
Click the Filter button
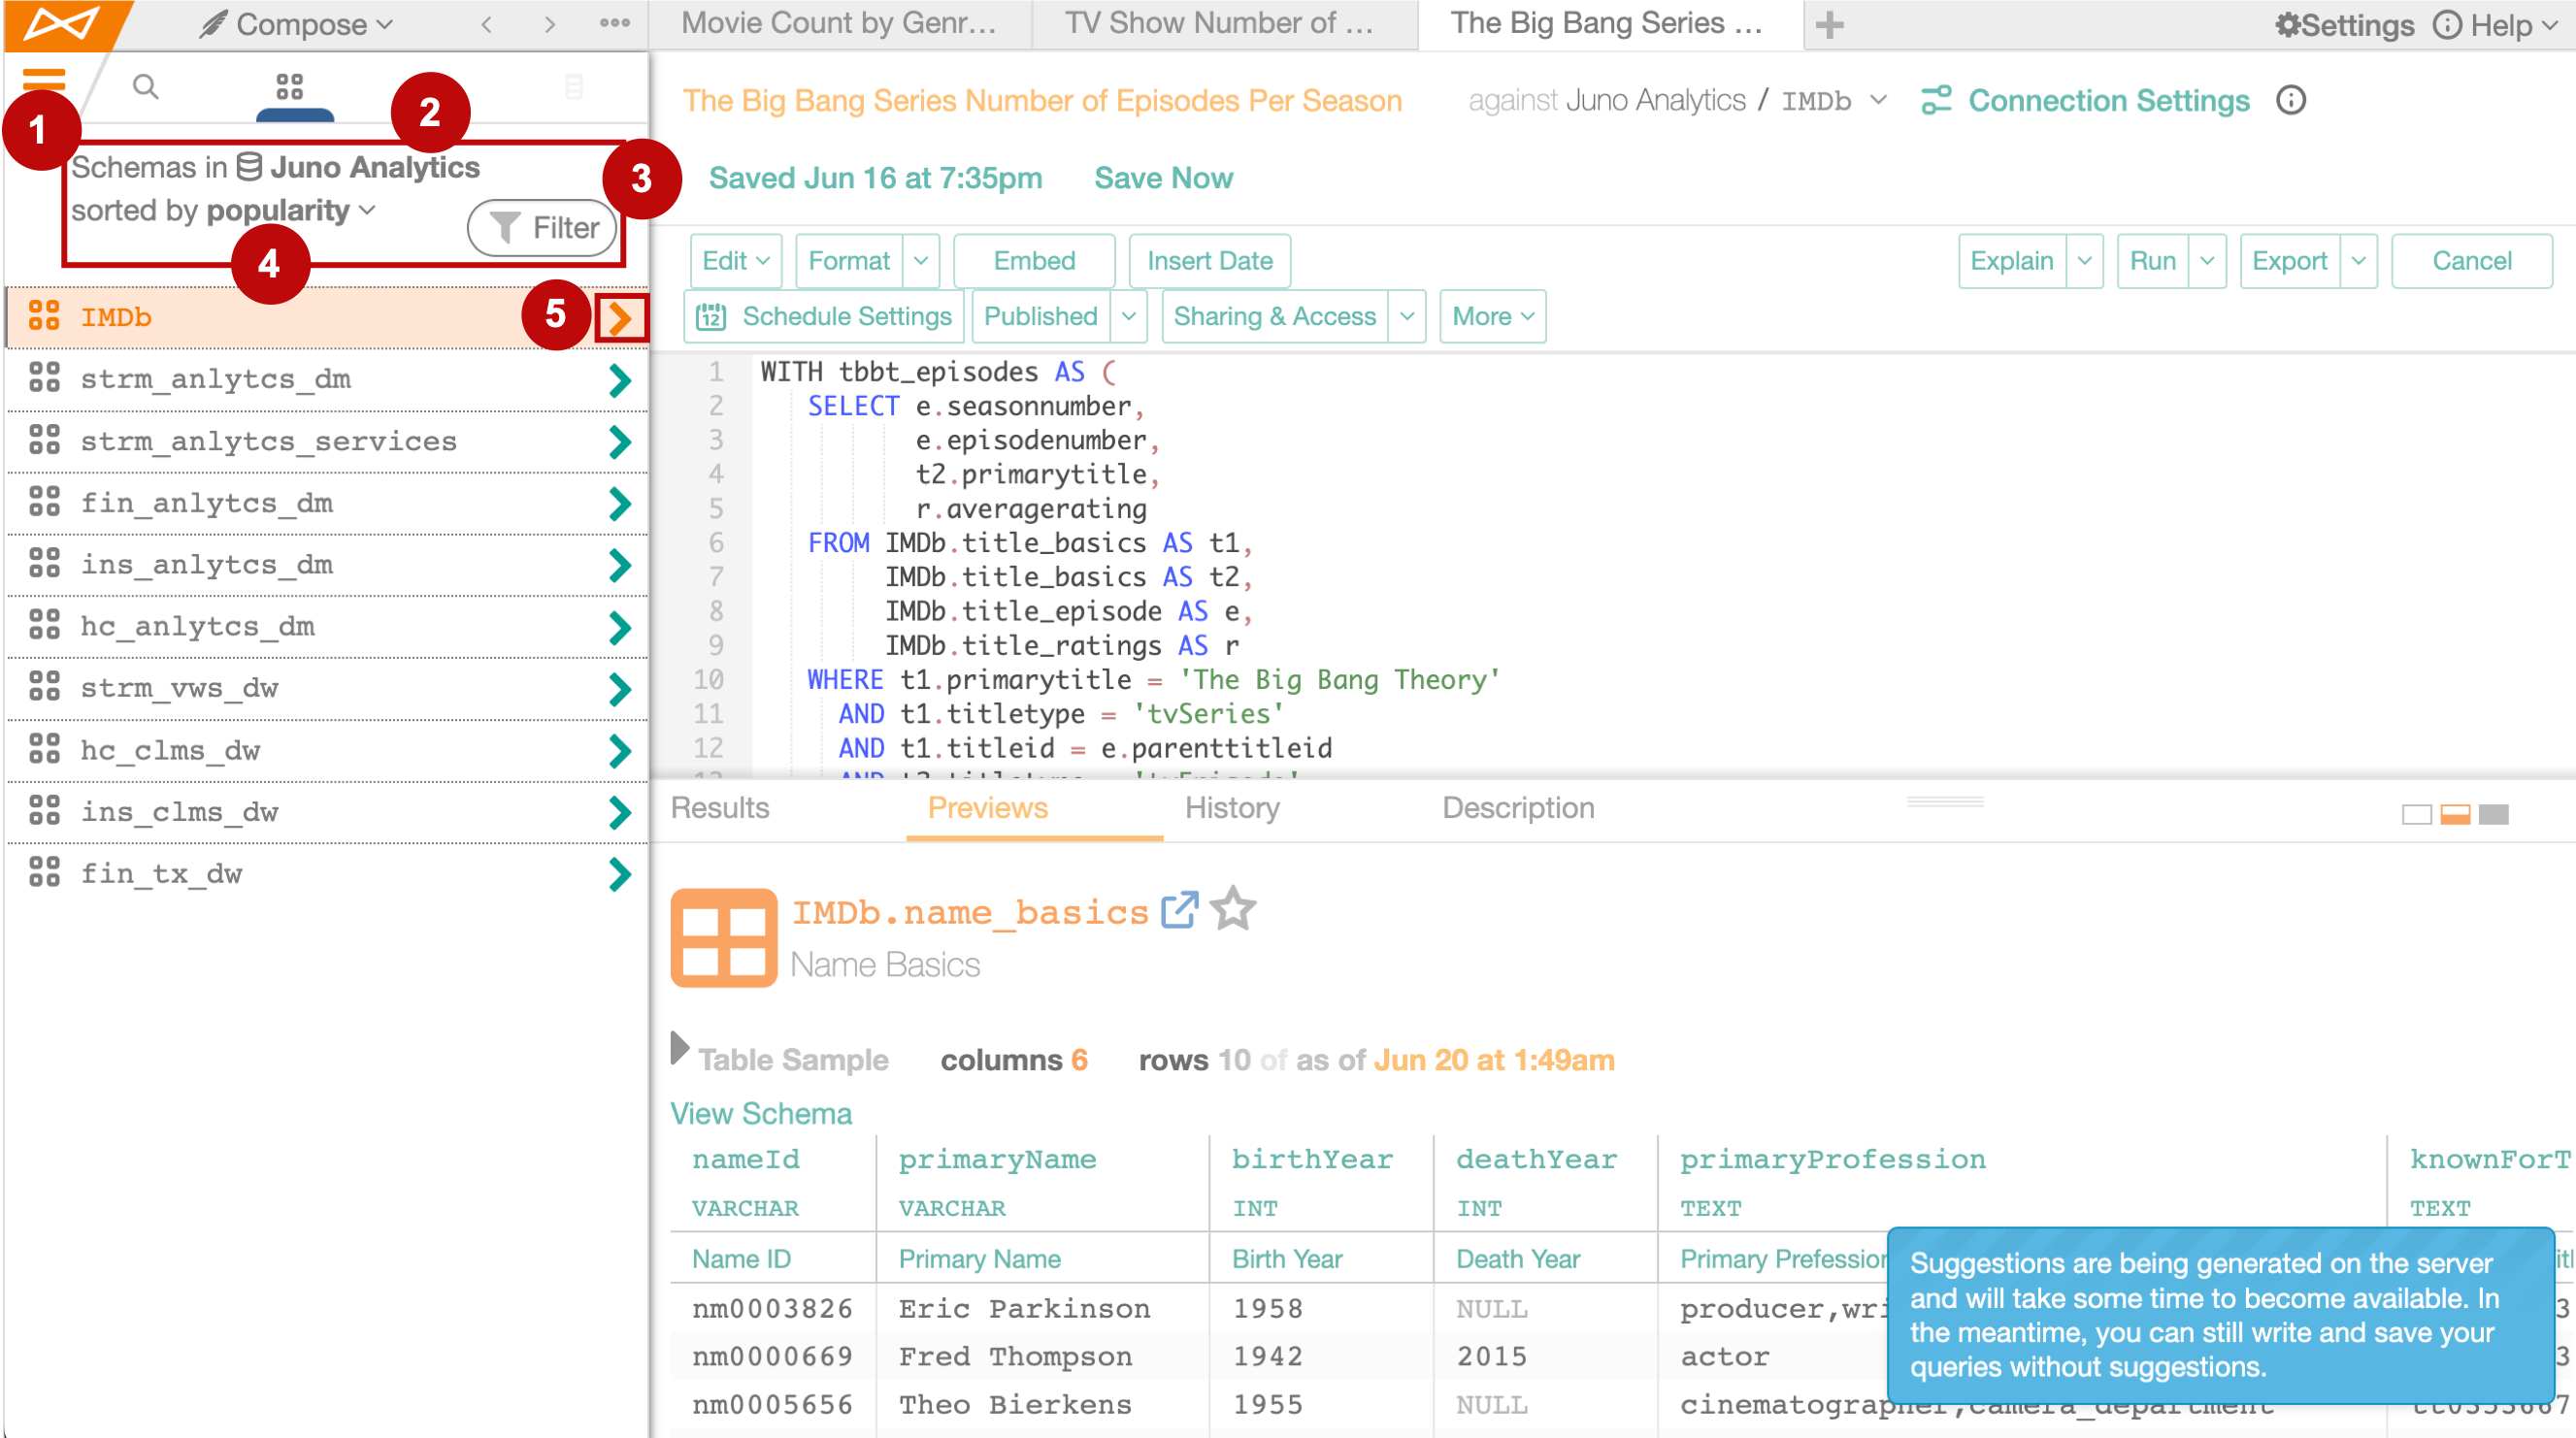tap(542, 228)
